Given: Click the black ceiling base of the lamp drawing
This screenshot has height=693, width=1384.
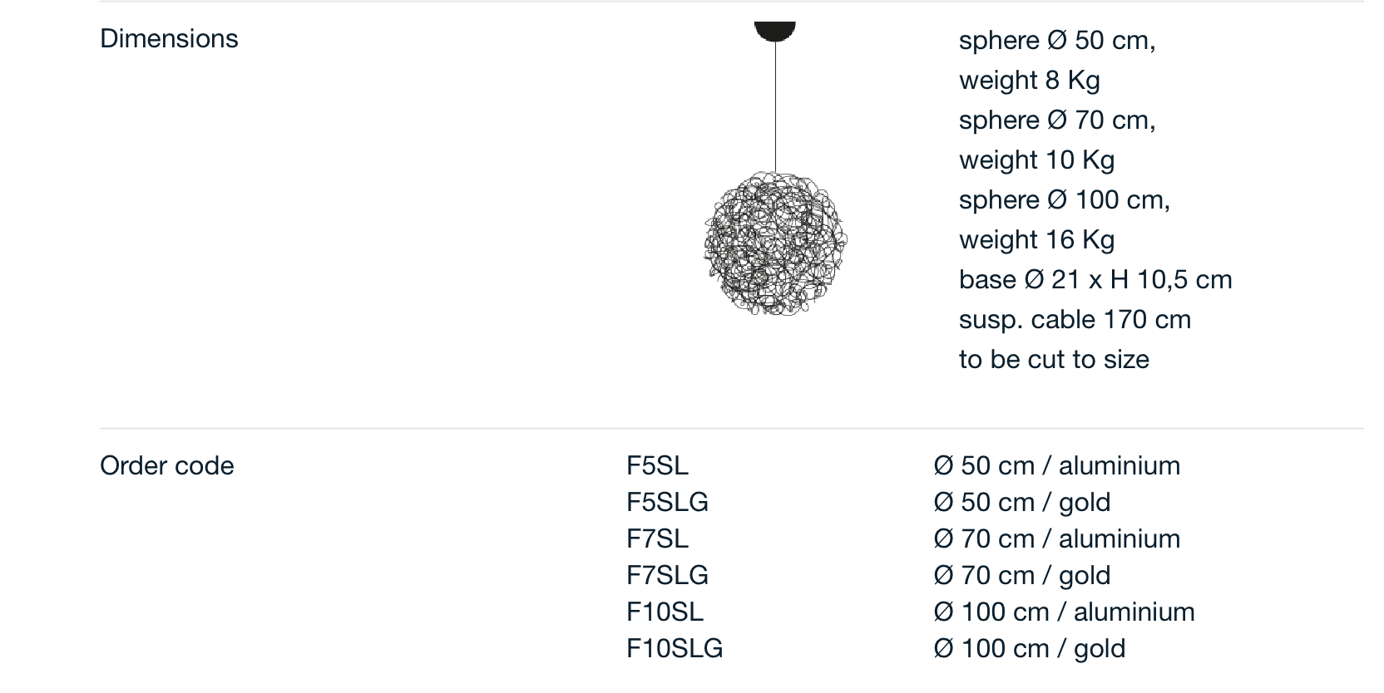Looking at the screenshot, I should (775, 31).
